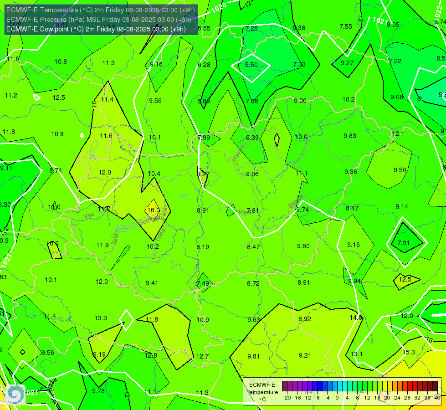Click the 9.50 temperature value
Viewport: 446px width, 410px height.
(x=400, y=170)
